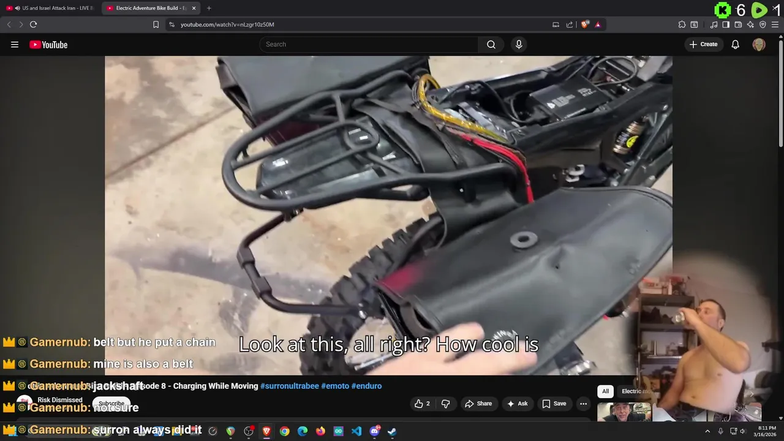The width and height of the screenshot is (784, 441).
Task: View site information icon beside URL
Action: 171,24
